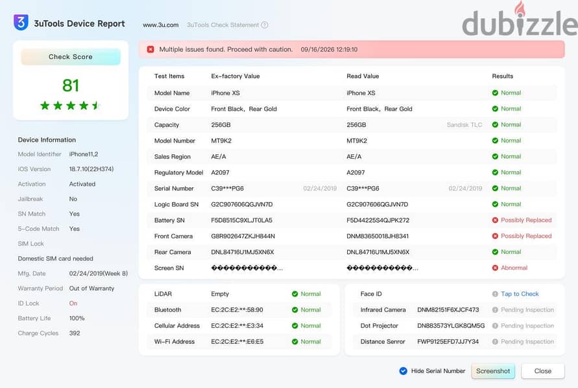Click the Close button

point(542,371)
